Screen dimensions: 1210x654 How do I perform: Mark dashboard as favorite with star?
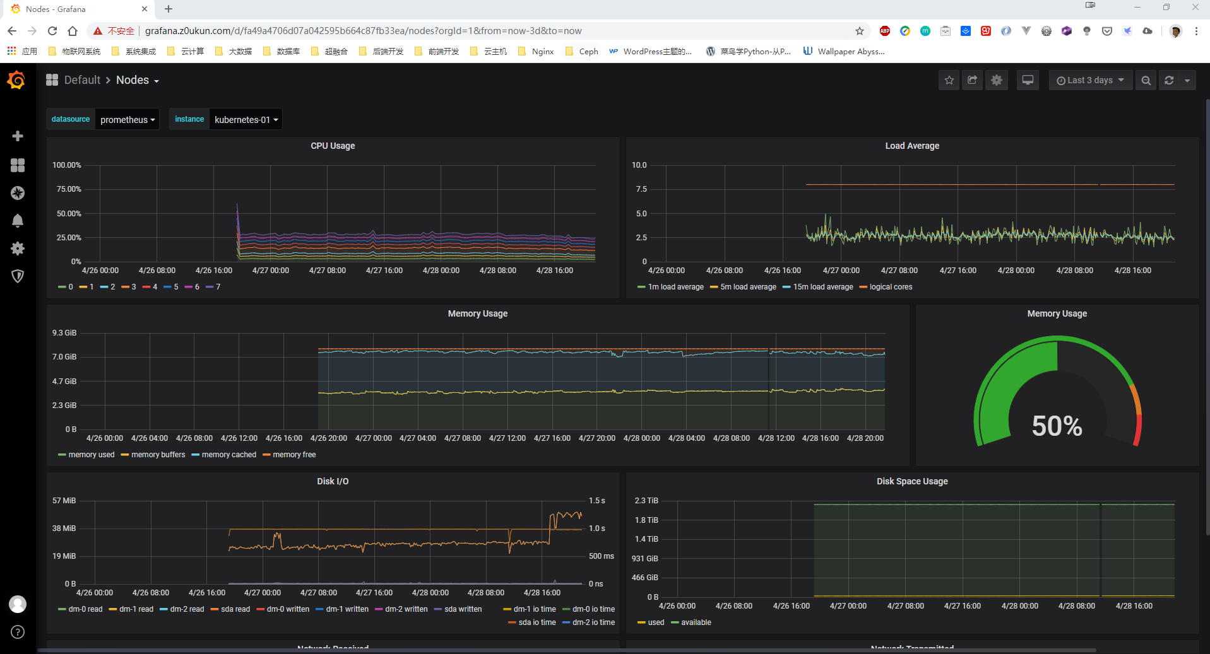pyautogui.click(x=949, y=80)
